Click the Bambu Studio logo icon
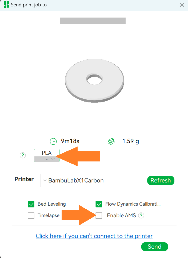Screen dimensions: 188x258 (x=6, y=5)
